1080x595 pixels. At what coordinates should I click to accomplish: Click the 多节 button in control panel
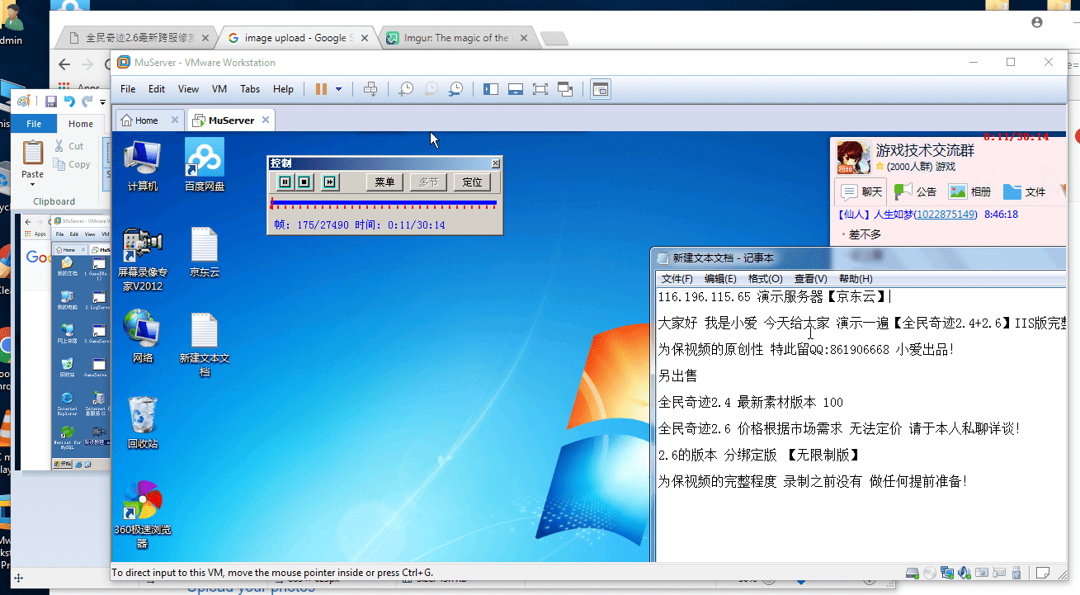click(x=428, y=182)
